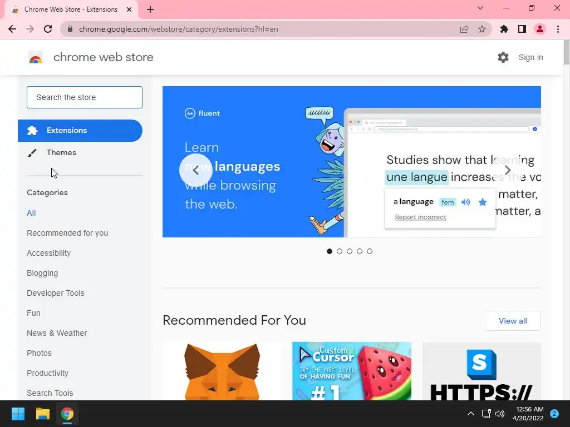Select the Extensions sidebar section
This screenshot has width=570, height=427.
(x=80, y=130)
